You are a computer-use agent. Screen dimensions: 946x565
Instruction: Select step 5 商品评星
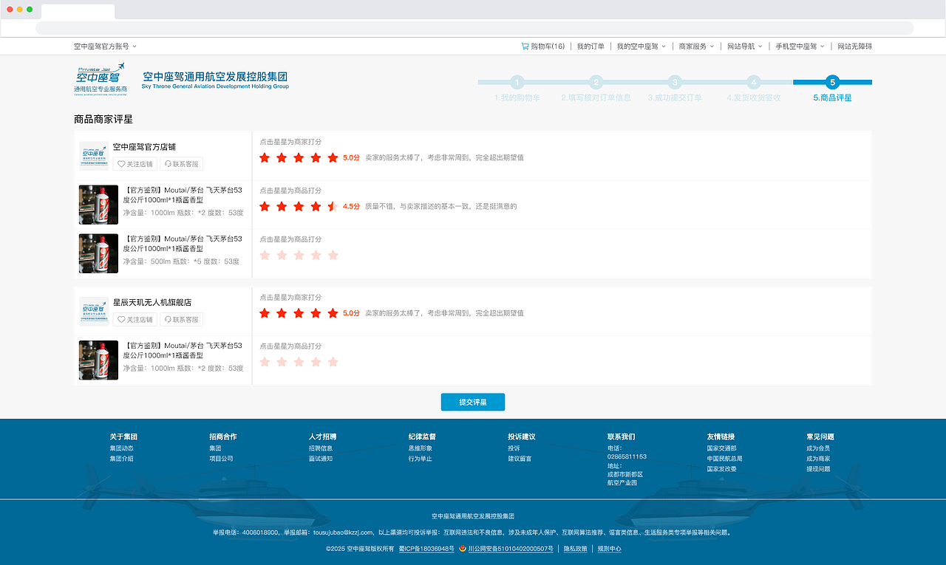pos(832,89)
